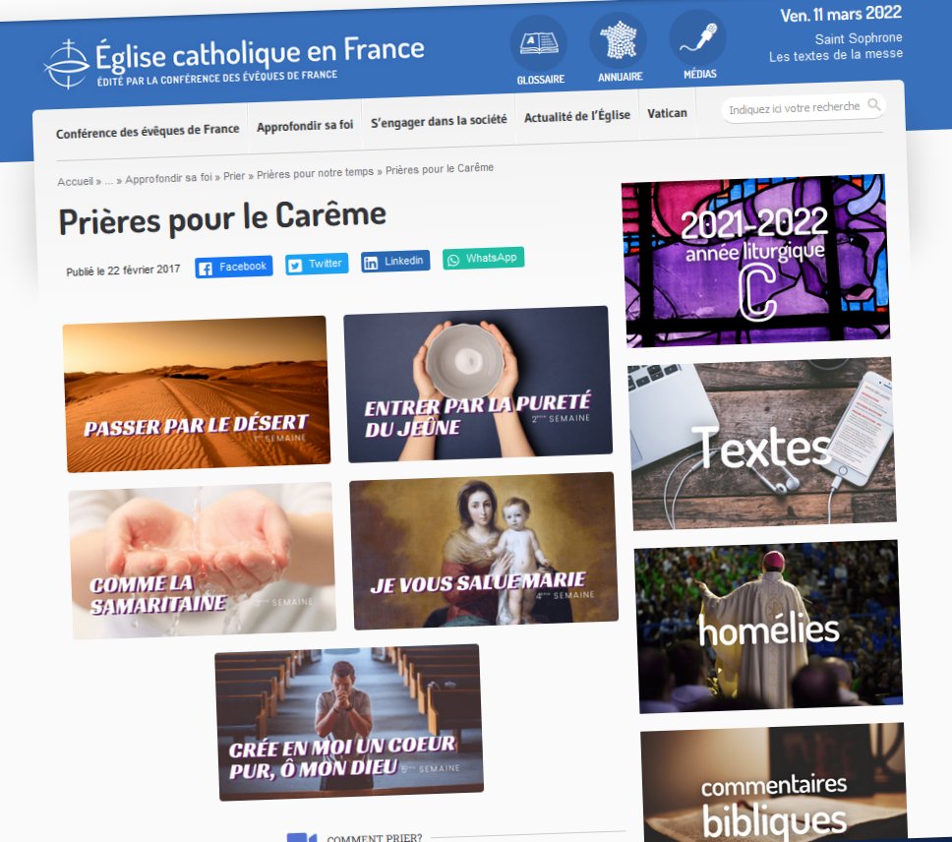Open Approfondir sa foi breadcrumb link
This screenshot has height=842, width=952.
[168, 178]
